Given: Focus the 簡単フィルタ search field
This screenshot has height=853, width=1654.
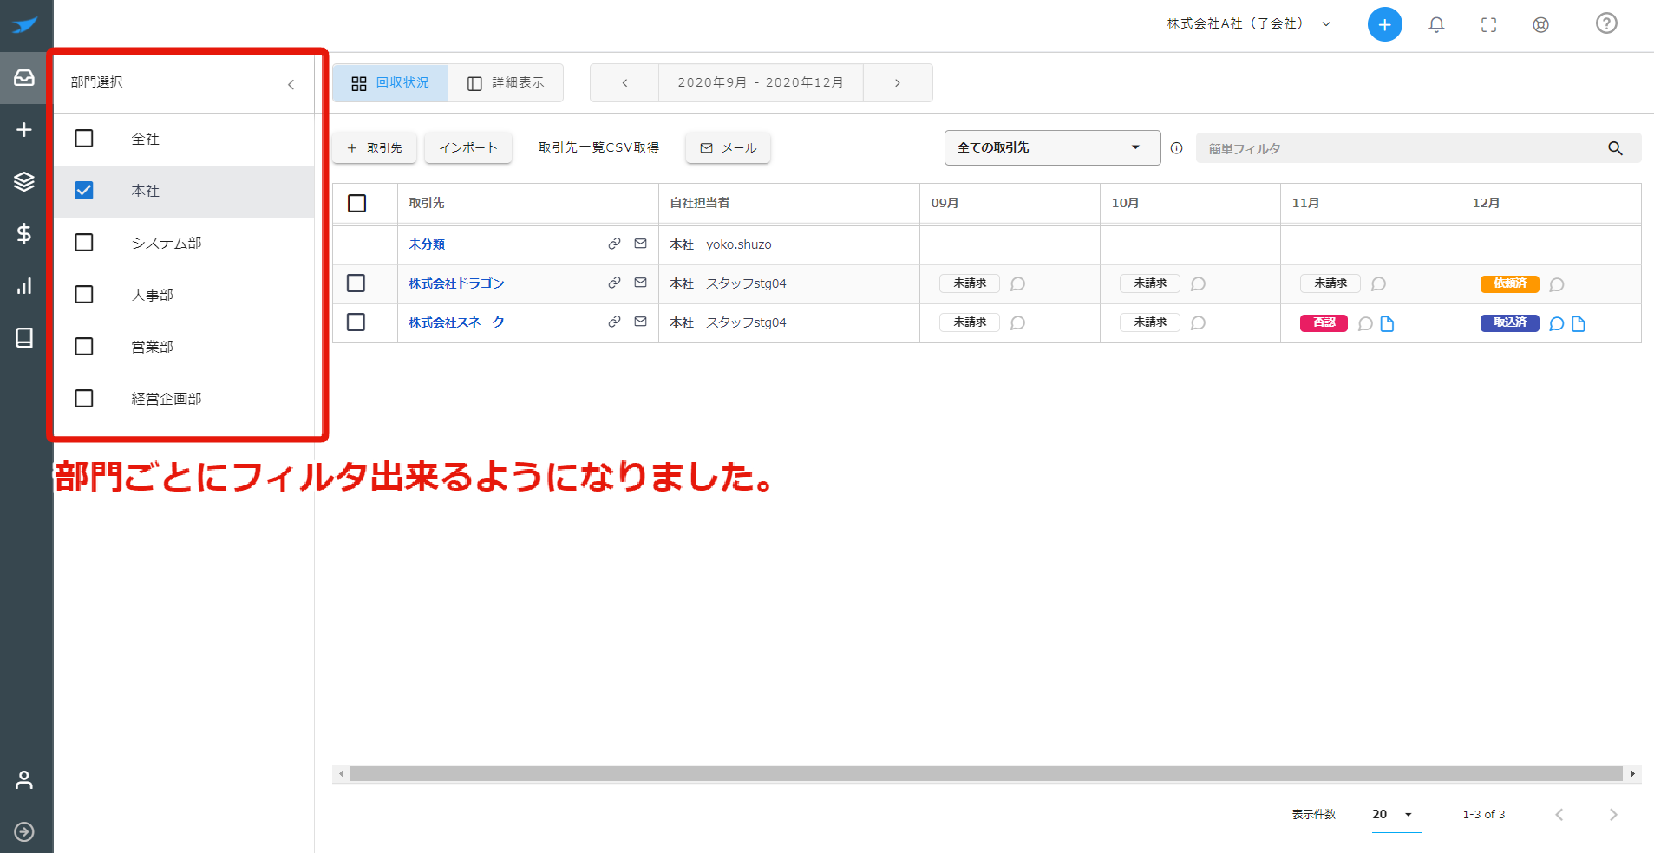Looking at the screenshot, I should coord(1401,148).
